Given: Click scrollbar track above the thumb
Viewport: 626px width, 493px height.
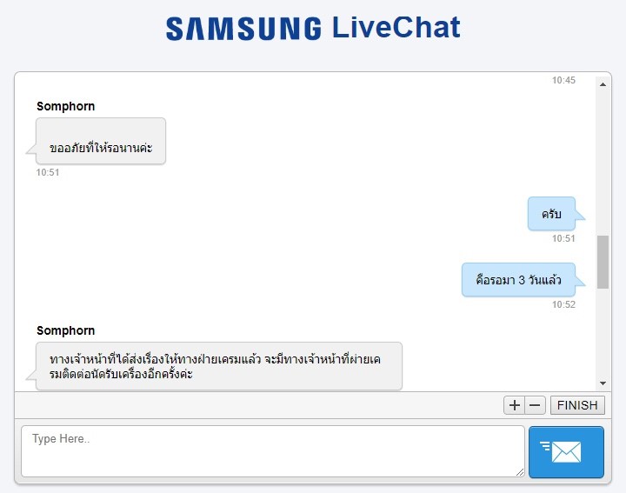Looking at the screenshot, I should point(603,163).
